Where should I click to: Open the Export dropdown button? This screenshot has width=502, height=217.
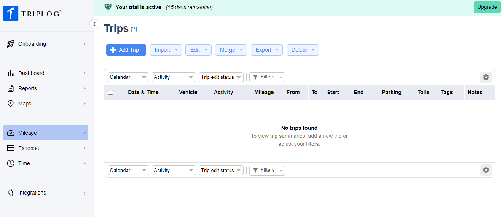(x=267, y=50)
